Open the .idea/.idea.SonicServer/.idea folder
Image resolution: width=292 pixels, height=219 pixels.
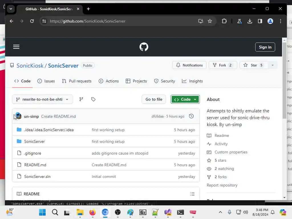(49, 130)
